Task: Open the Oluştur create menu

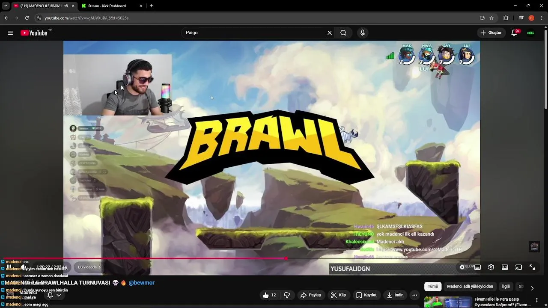Action: coord(491,33)
